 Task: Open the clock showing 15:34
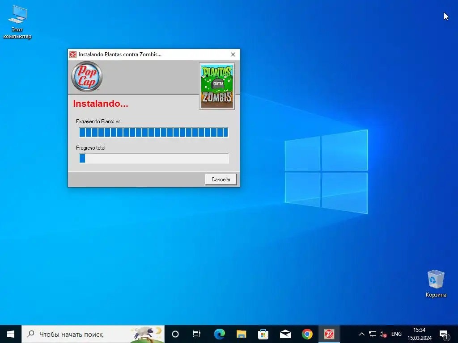(x=420, y=334)
